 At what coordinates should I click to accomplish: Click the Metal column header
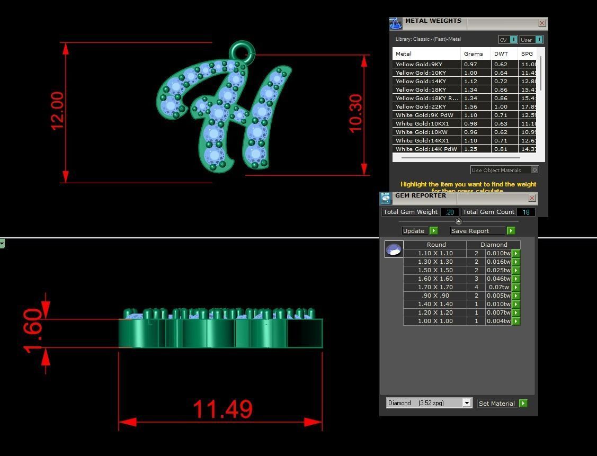pyautogui.click(x=426, y=53)
